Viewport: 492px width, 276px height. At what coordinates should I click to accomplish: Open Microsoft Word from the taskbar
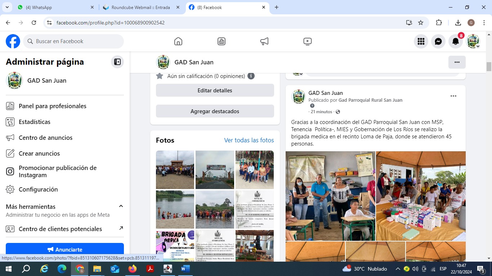click(x=185, y=269)
